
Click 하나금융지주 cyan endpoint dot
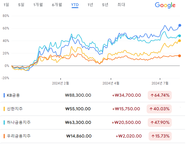coord(180,36)
